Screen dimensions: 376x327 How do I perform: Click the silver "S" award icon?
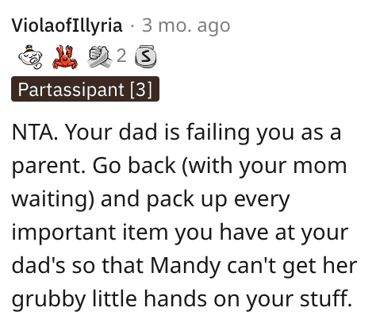(145, 56)
